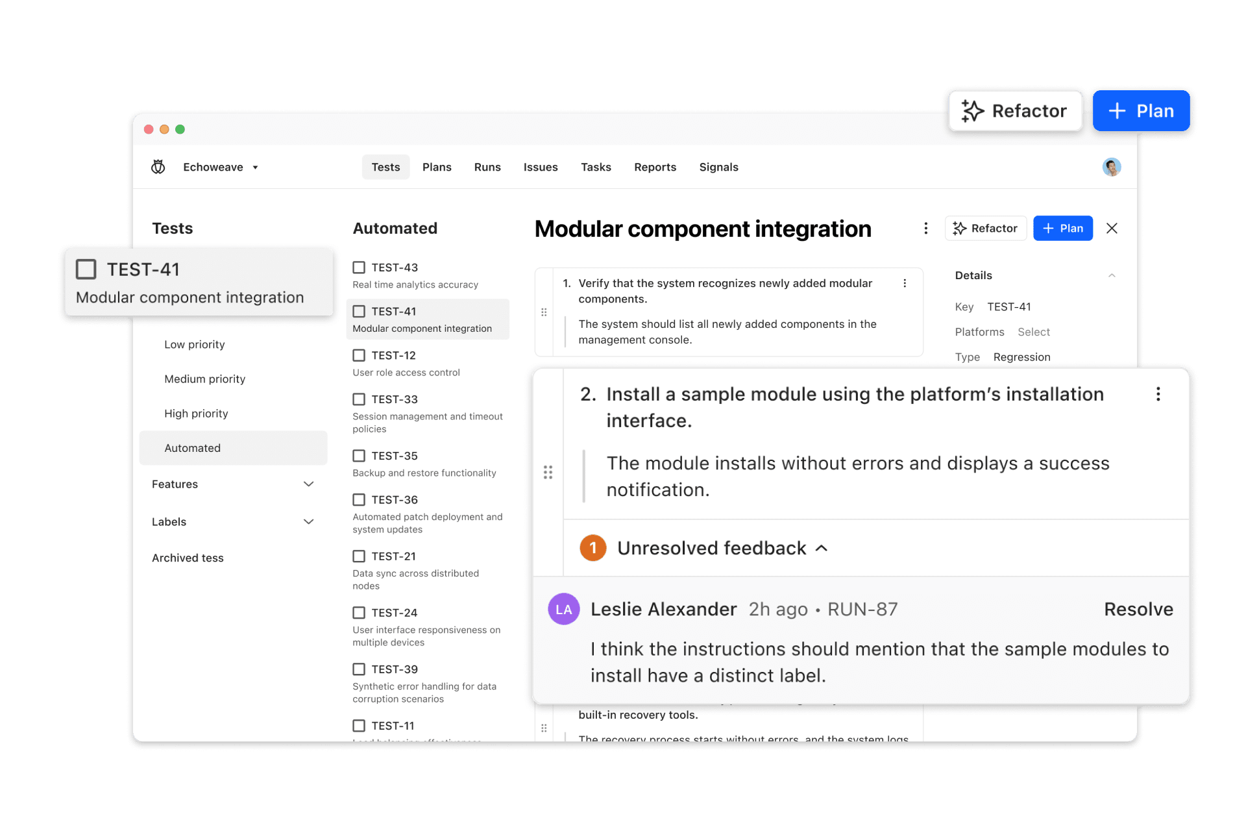
Task: Switch to the Signals tab
Action: tap(718, 167)
